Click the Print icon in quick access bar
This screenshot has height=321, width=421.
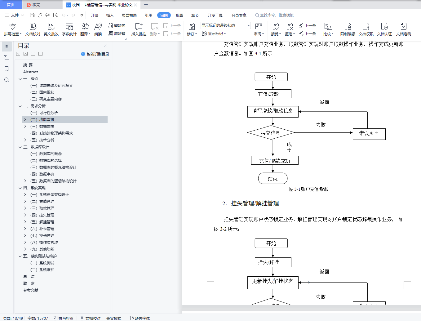pyautogui.click(x=48, y=15)
